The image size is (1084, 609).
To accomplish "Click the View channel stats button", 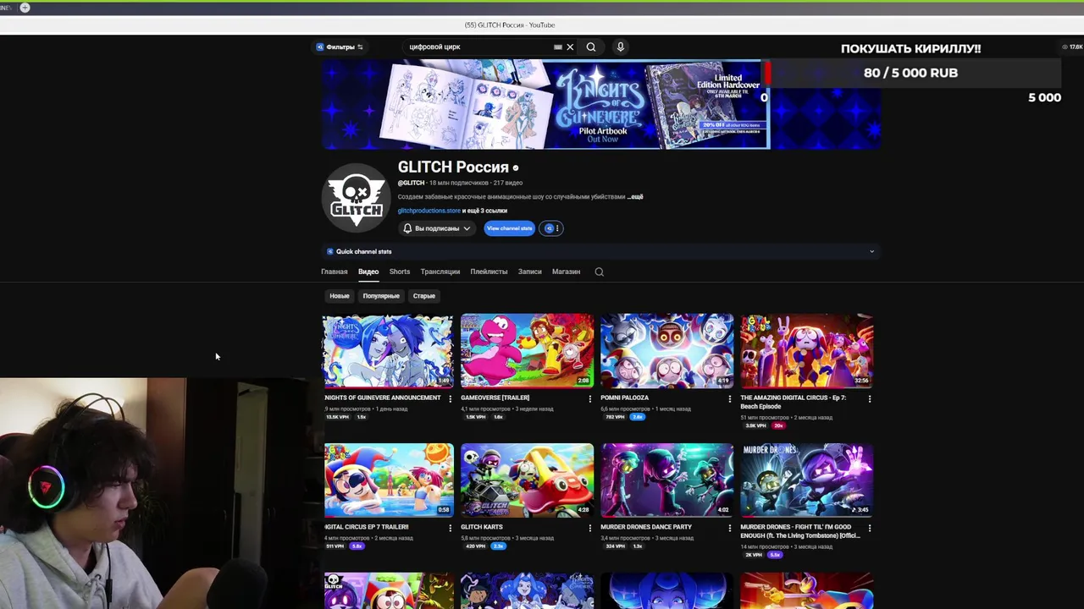I will [509, 228].
